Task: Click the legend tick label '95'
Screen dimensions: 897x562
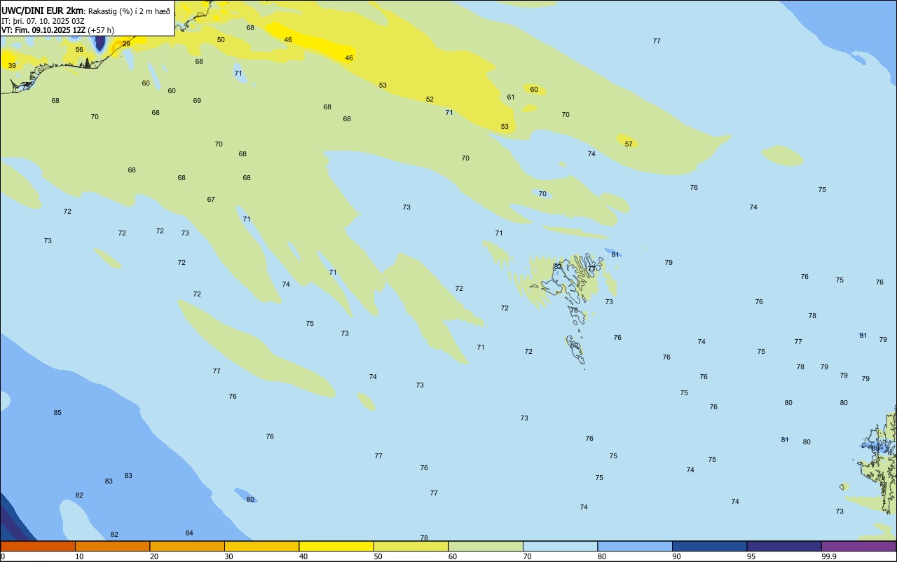Action: (751, 556)
